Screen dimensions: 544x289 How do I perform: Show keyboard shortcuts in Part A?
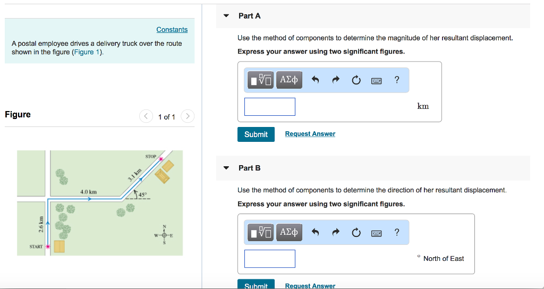tap(377, 81)
